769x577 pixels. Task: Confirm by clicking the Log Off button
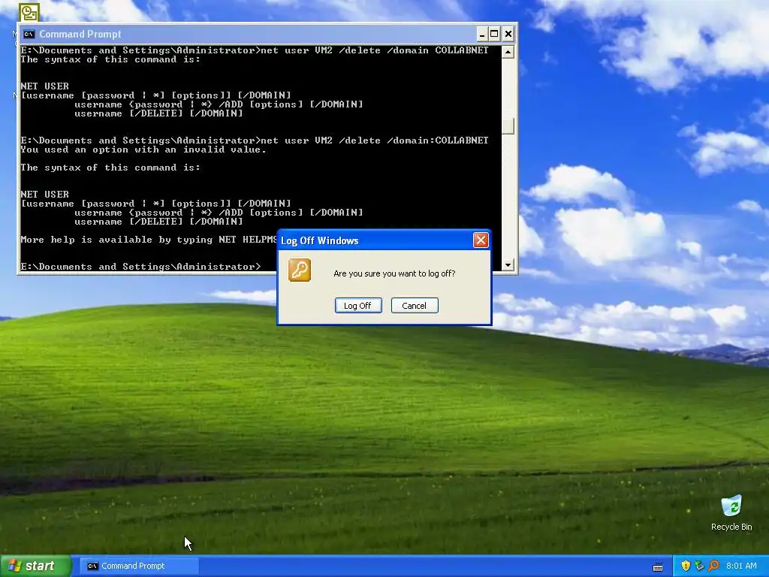click(358, 305)
